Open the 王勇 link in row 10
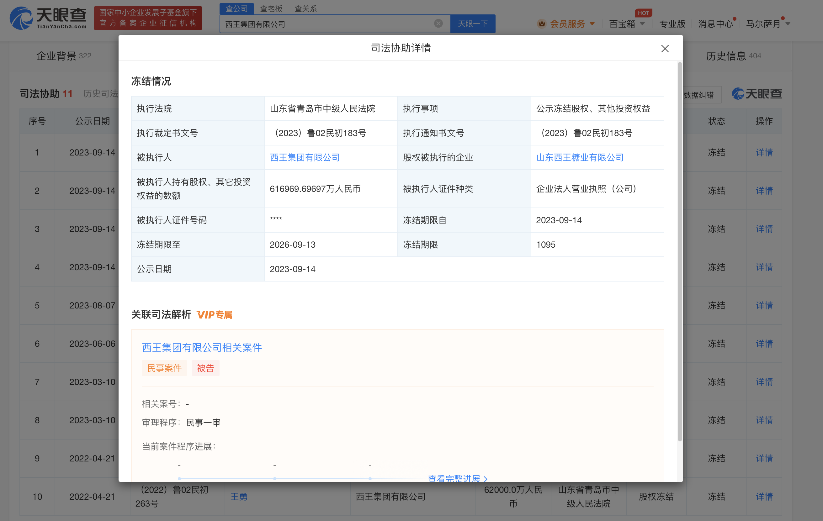The height and width of the screenshot is (521, 823). (239, 497)
